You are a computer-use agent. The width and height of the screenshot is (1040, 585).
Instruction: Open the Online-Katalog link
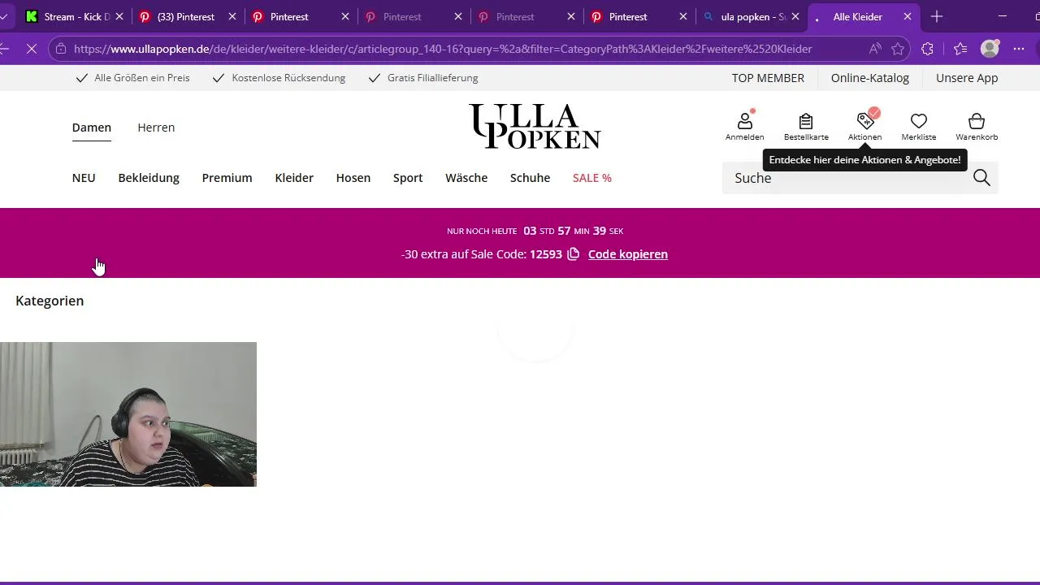(870, 78)
